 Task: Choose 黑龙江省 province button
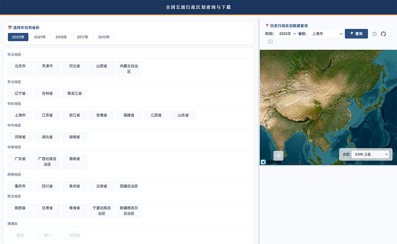tap(75, 93)
